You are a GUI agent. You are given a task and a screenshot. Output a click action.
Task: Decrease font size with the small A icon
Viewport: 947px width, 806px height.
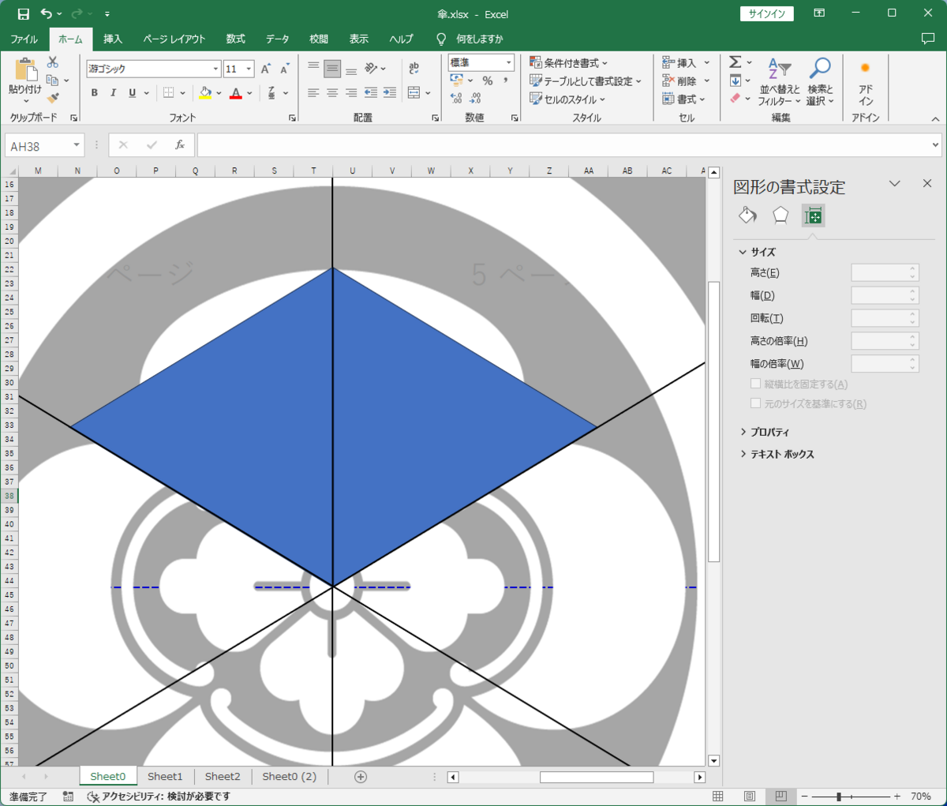pos(285,69)
